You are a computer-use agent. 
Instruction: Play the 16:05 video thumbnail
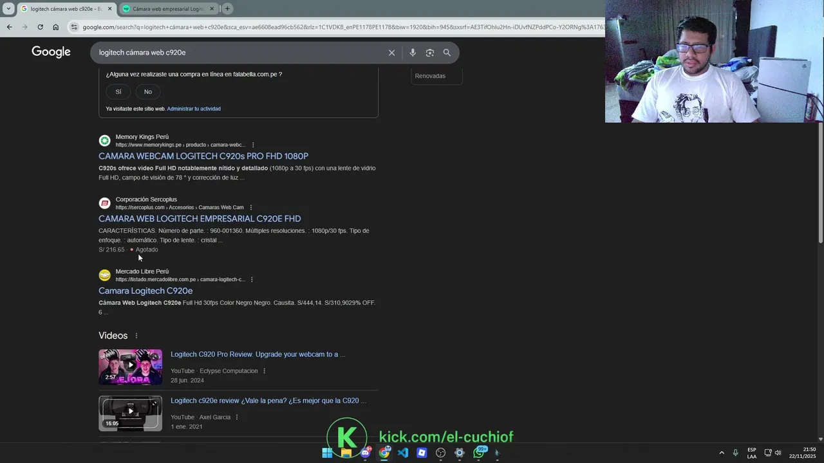click(130, 413)
